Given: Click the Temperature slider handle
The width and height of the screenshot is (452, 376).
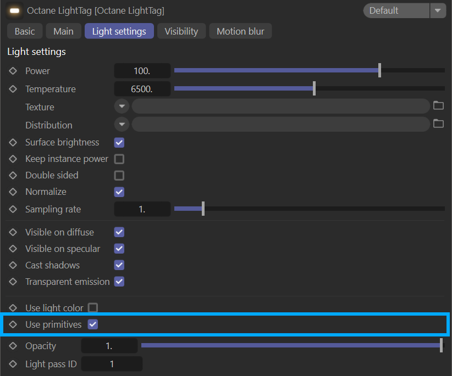Looking at the screenshot, I should pos(314,88).
